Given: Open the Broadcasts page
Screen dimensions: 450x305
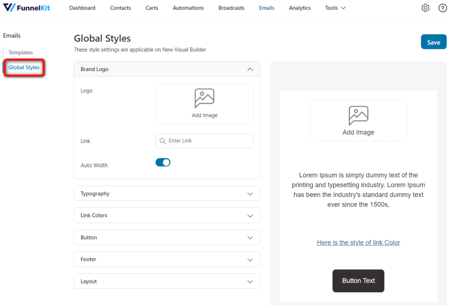Looking at the screenshot, I should coord(231,8).
